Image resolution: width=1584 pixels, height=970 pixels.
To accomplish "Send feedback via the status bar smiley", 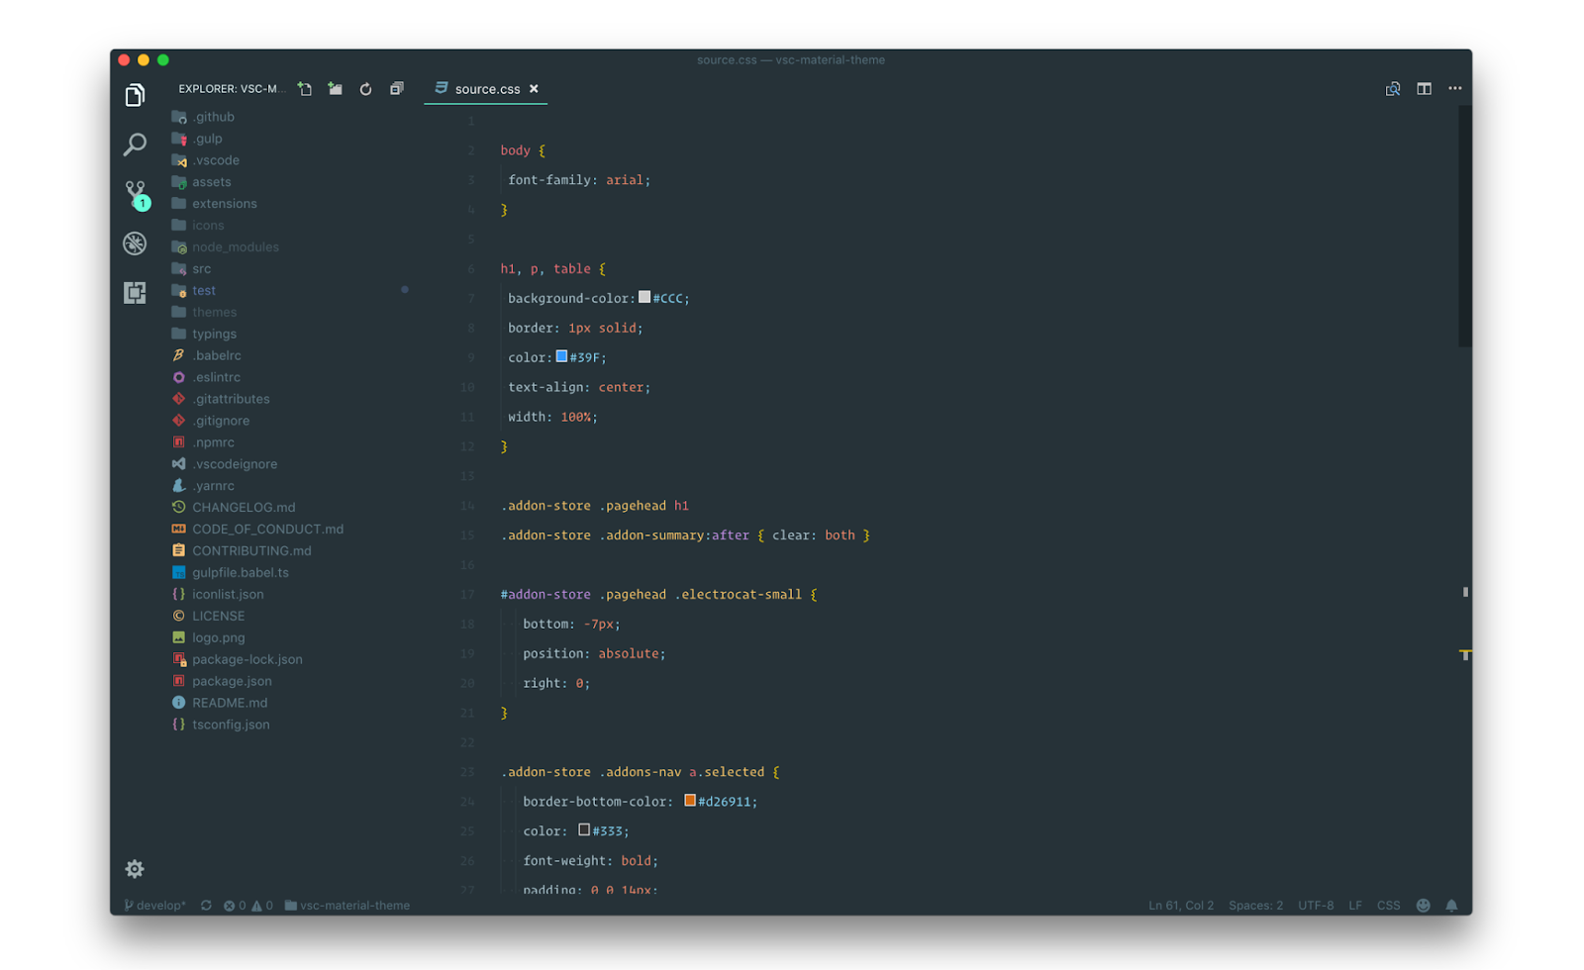I will [1423, 905].
